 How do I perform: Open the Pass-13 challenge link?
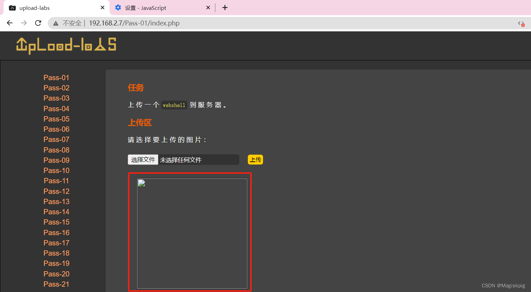pos(56,201)
